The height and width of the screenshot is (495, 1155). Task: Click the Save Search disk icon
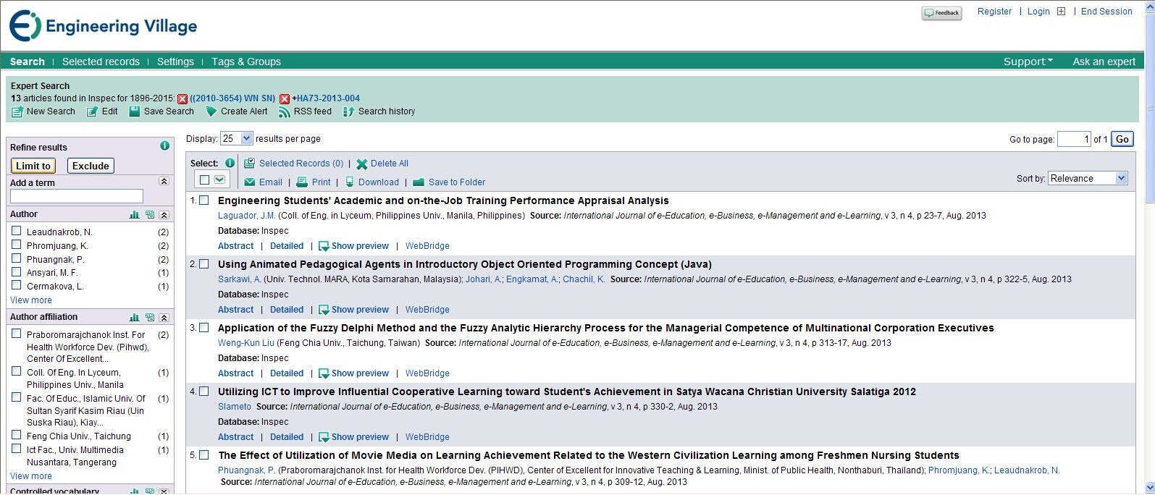(x=134, y=111)
